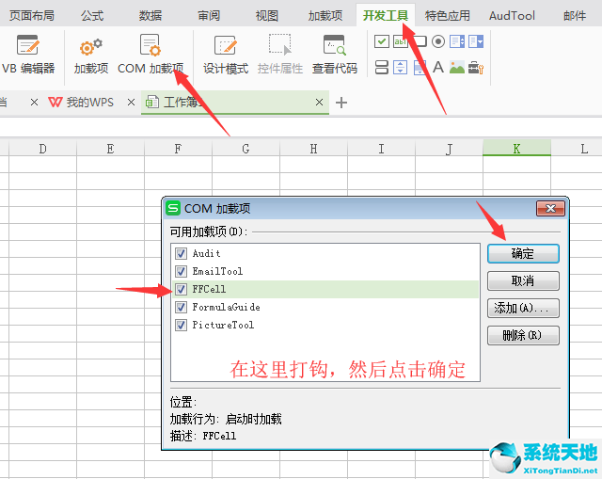Image resolution: width=602 pixels, height=479 pixels.
Task: Open COM 加载项 from the ribbon
Action: [x=150, y=53]
